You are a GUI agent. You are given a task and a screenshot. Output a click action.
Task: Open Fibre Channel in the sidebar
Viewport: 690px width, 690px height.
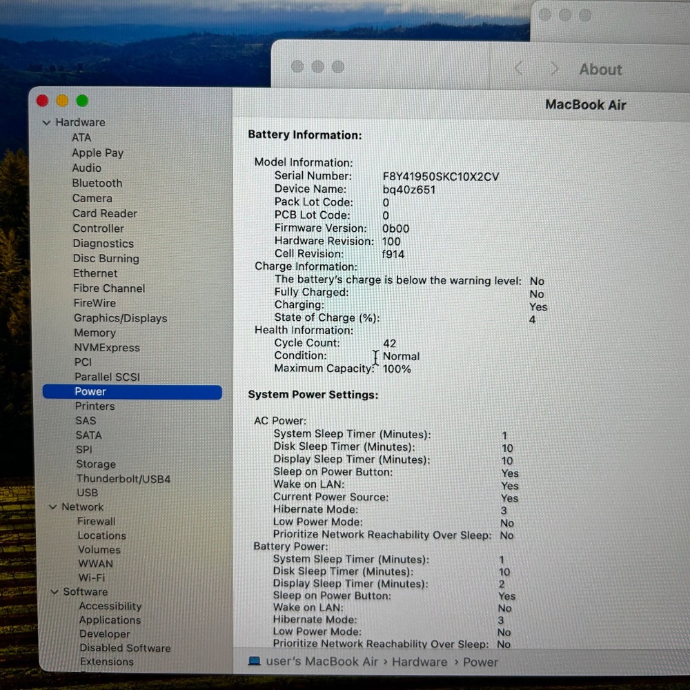pos(109,288)
